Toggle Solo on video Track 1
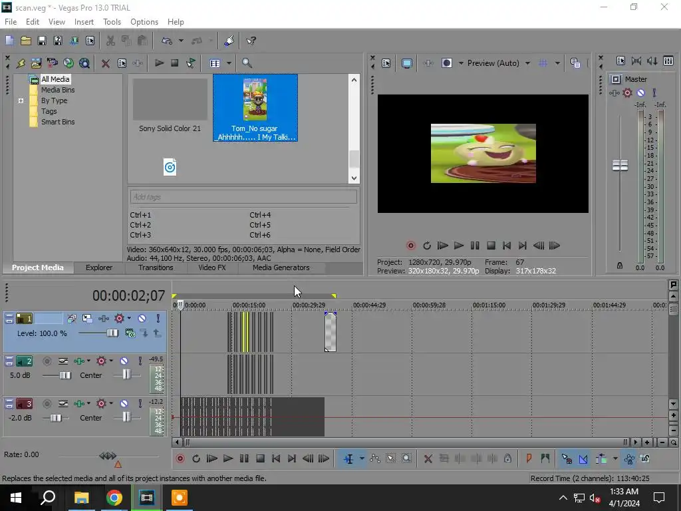This screenshot has height=511, width=681. coord(158,319)
